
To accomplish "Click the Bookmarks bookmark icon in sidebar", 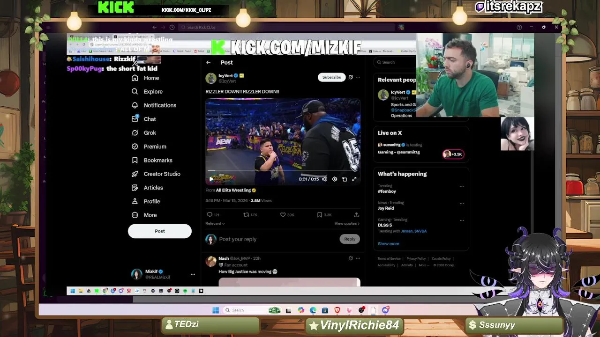I will [x=135, y=160].
